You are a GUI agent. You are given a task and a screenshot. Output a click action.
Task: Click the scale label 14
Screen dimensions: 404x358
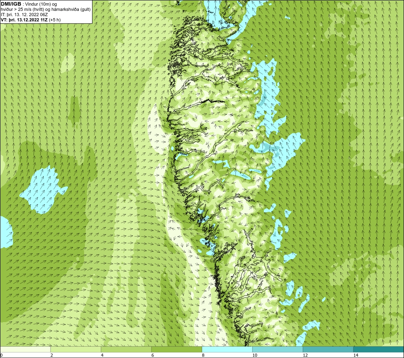356,355
